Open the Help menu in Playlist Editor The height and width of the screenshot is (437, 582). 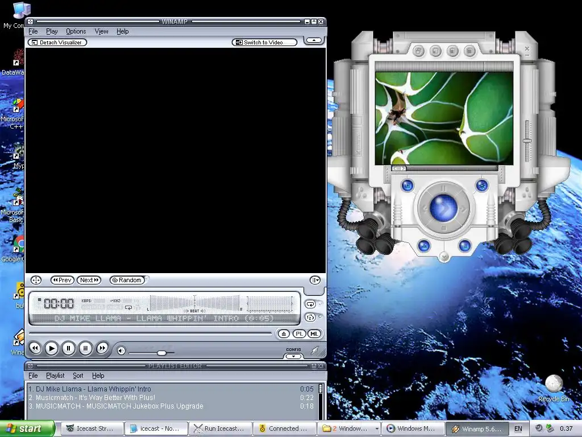point(98,376)
